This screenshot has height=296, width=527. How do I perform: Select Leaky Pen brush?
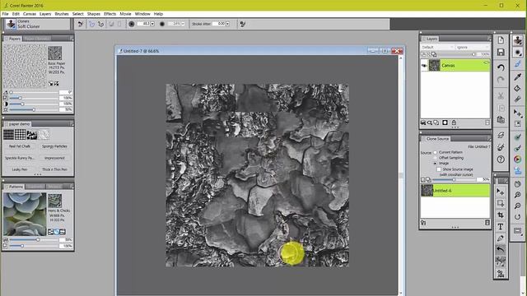pyautogui.click(x=20, y=169)
